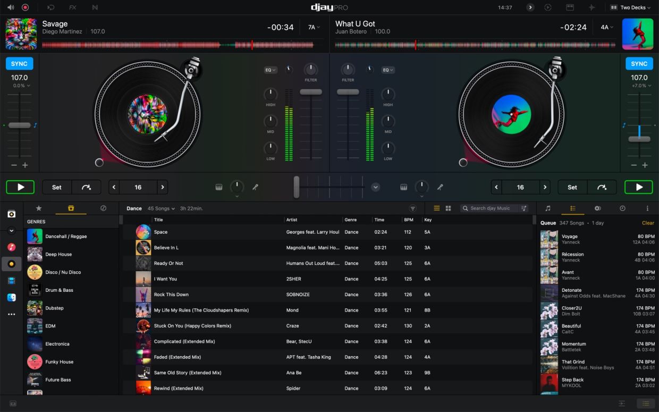Image resolution: width=659 pixels, height=412 pixels.
Task: Click the waveform sparkle icon in the top bar
Action: [592, 7]
